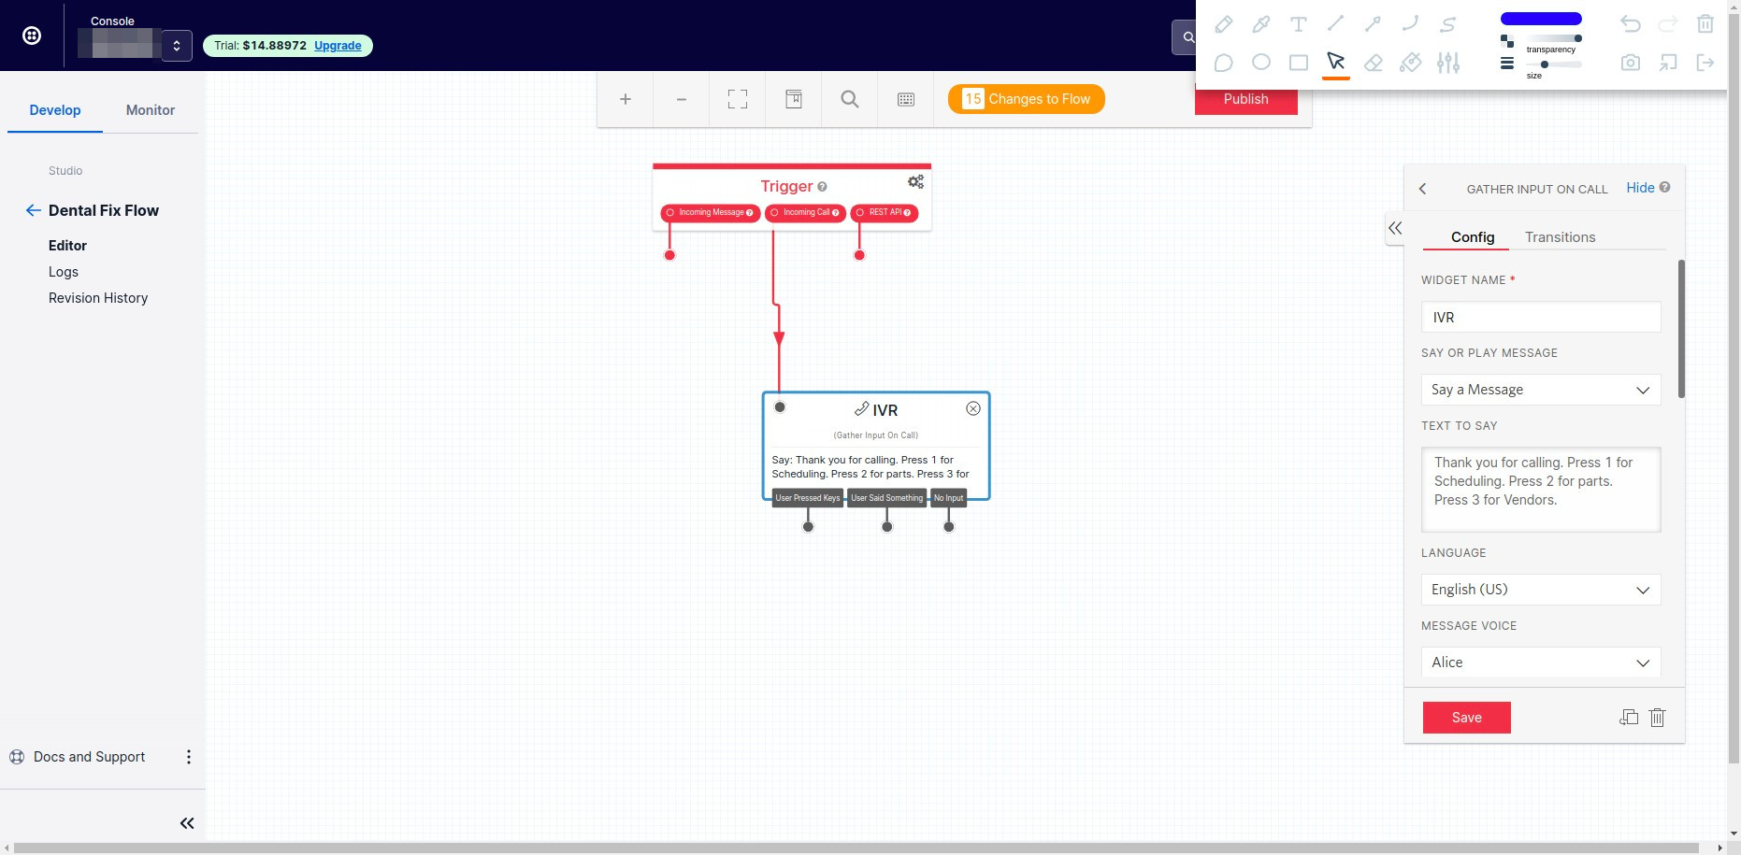
Task: Exit the annotation toolbar
Action: [1705, 63]
